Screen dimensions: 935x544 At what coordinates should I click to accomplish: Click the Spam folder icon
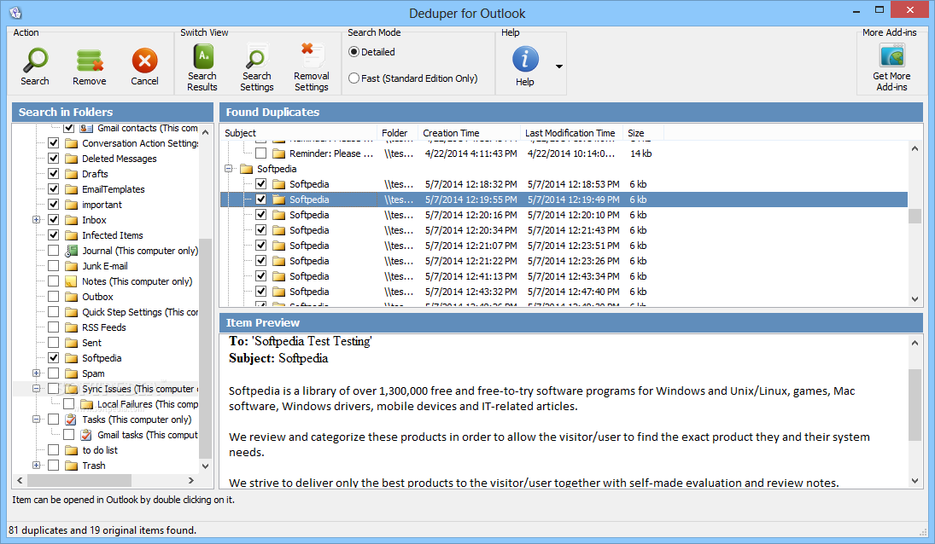tap(72, 373)
